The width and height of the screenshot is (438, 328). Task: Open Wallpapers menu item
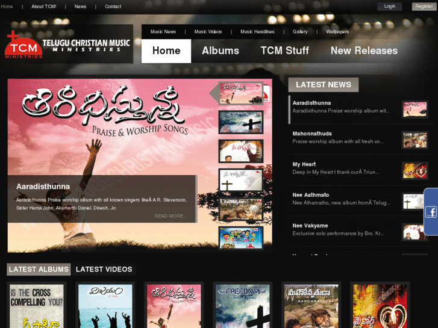pyautogui.click(x=337, y=31)
